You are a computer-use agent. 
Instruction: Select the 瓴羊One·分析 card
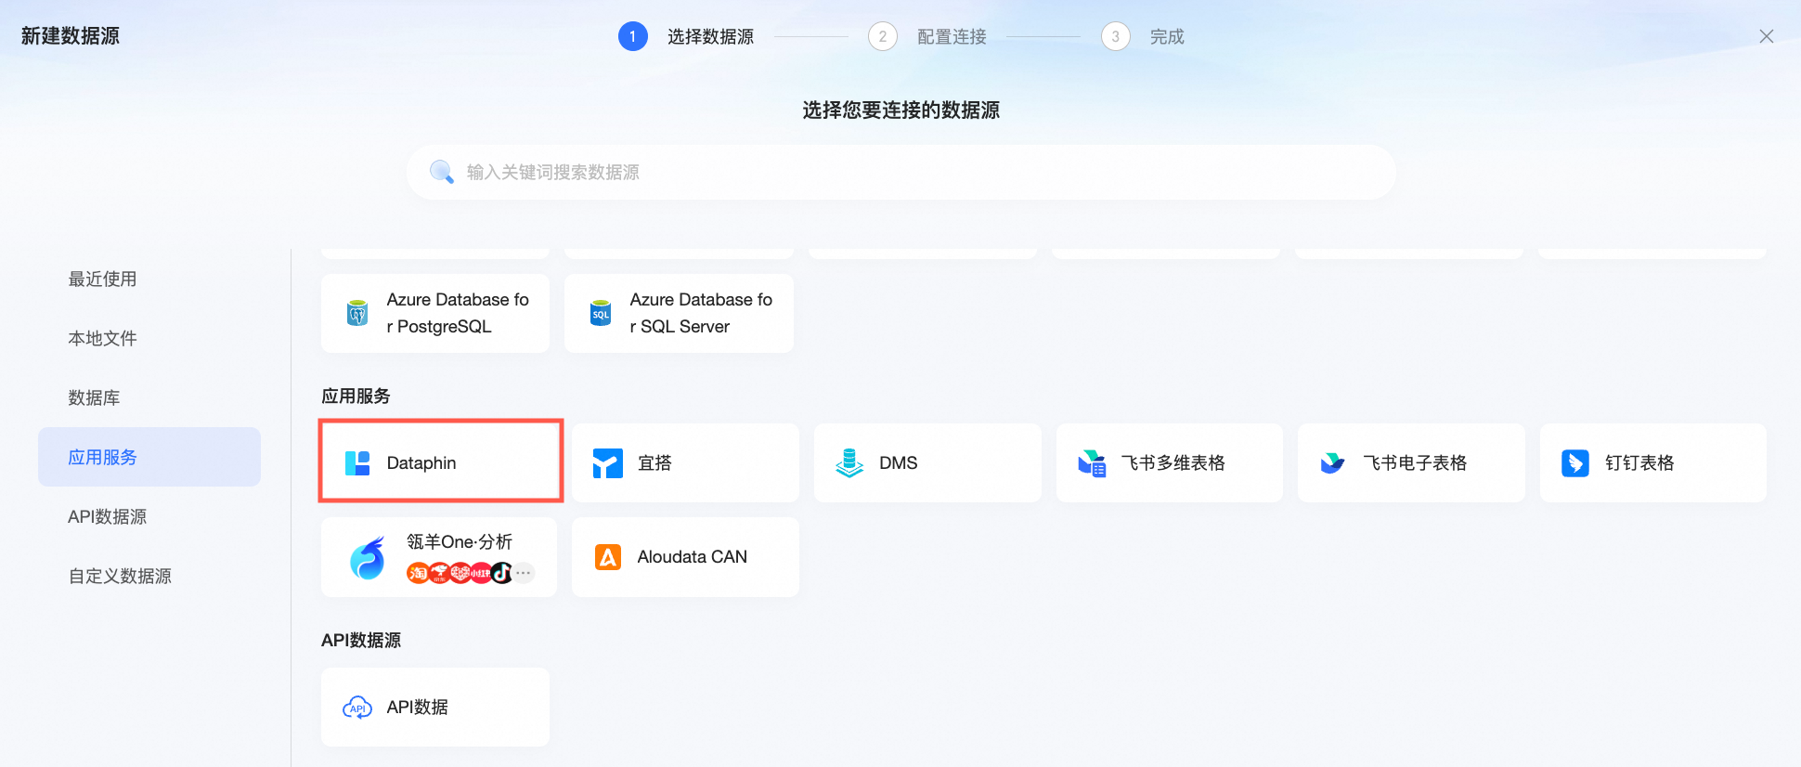[x=439, y=557]
